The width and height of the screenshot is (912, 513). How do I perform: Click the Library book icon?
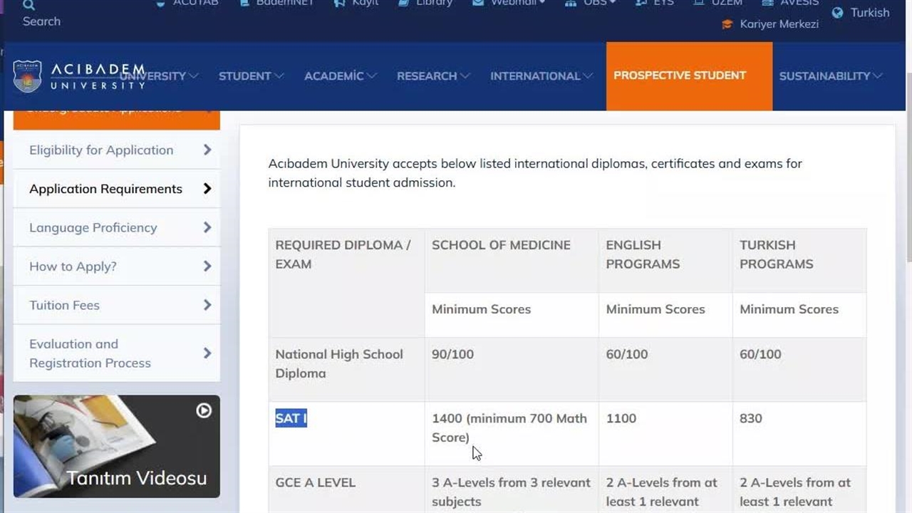[x=403, y=3]
